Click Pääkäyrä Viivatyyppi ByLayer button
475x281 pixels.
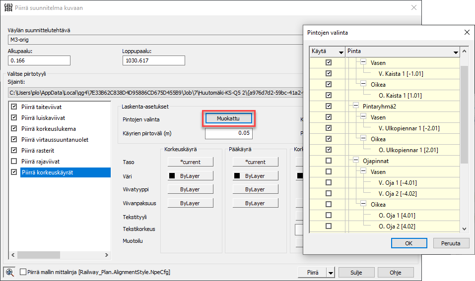[256, 189]
